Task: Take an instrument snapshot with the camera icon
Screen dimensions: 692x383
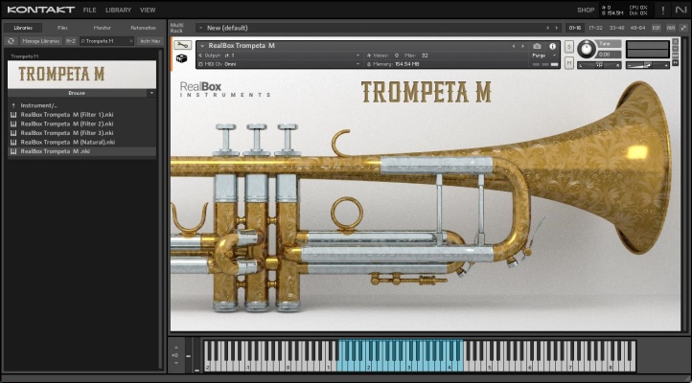Action: [x=537, y=46]
